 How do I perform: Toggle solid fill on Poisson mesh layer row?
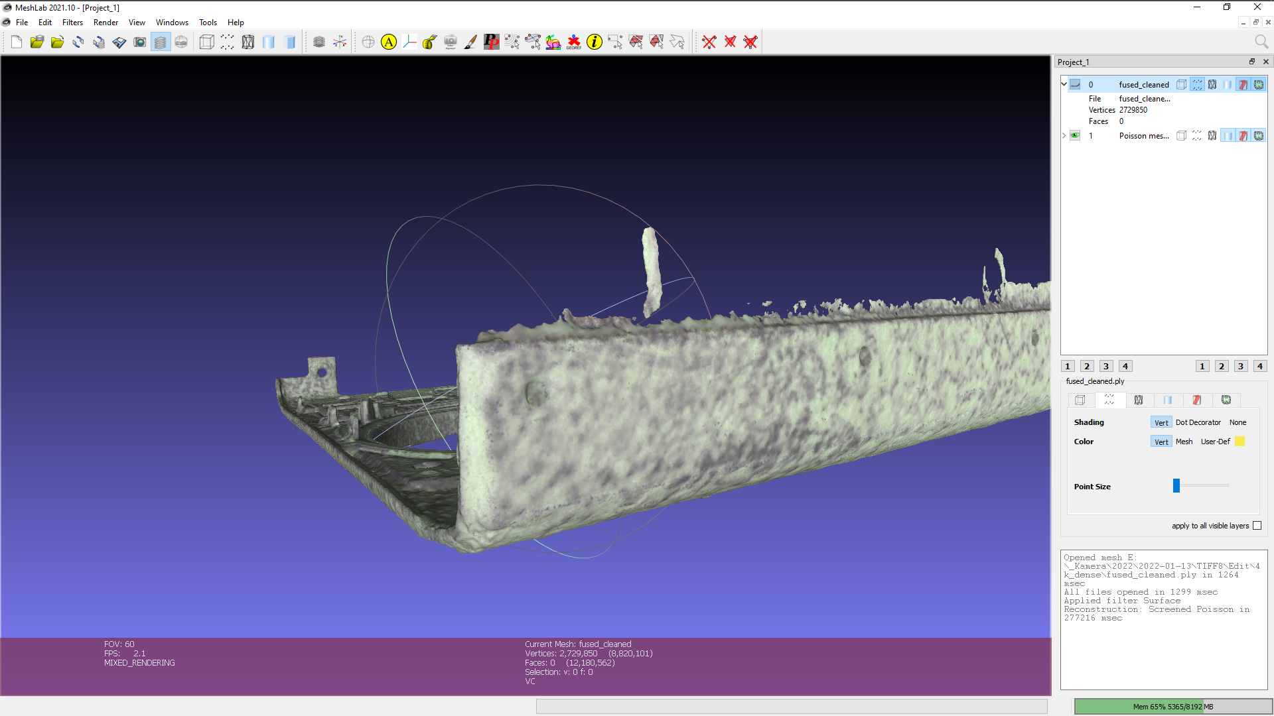pos(1228,136)
